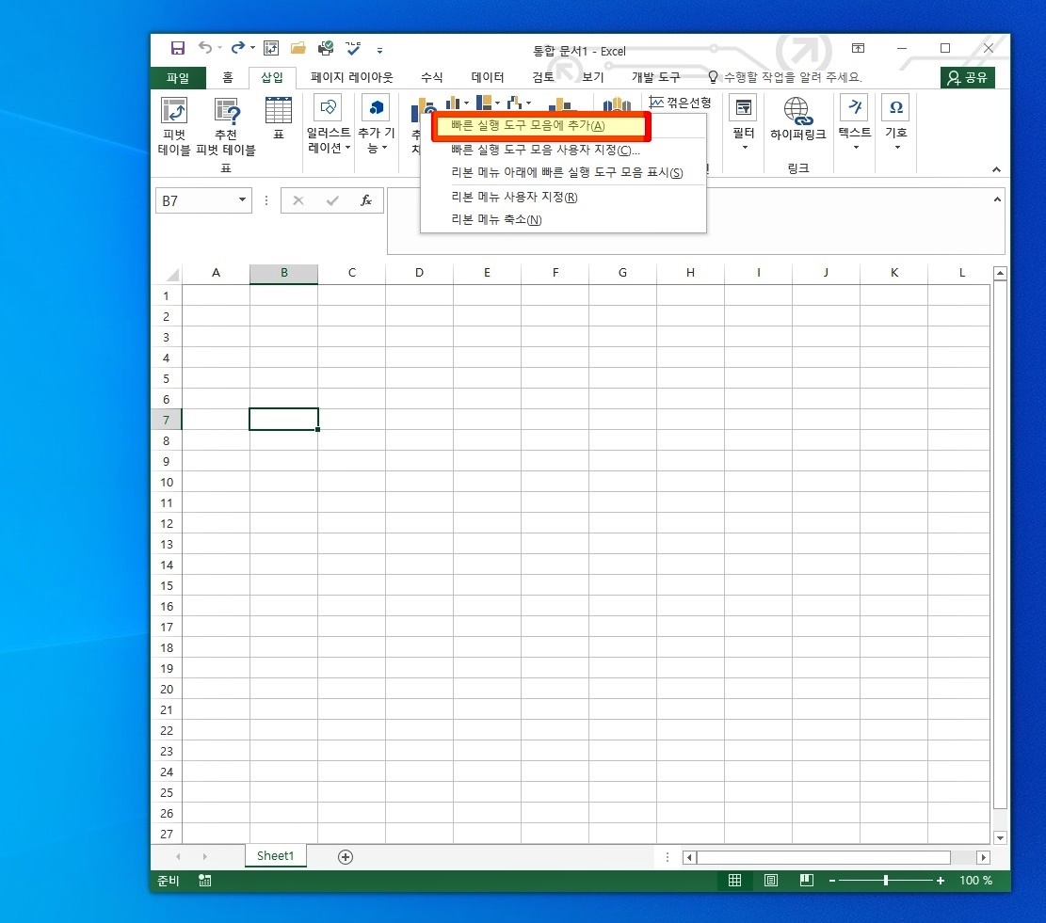Image resolution: width=1046 pixels, height=923 pixels.
Task: Open the Redo history dropdown arrow
Action: [x=252, y=48]
